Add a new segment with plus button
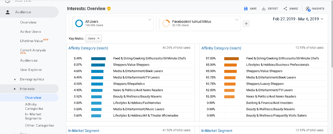333x134 pixels. pyautogui.click(x=246, y=24)
